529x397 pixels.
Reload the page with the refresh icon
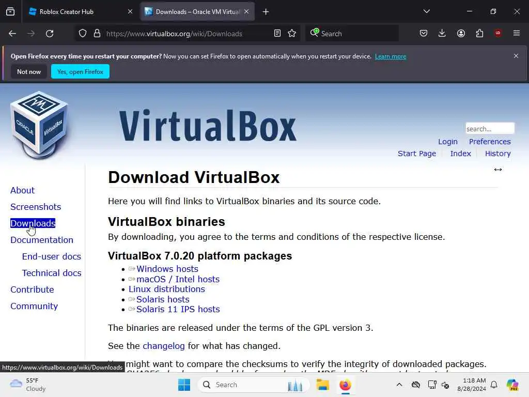click(50, 34)
